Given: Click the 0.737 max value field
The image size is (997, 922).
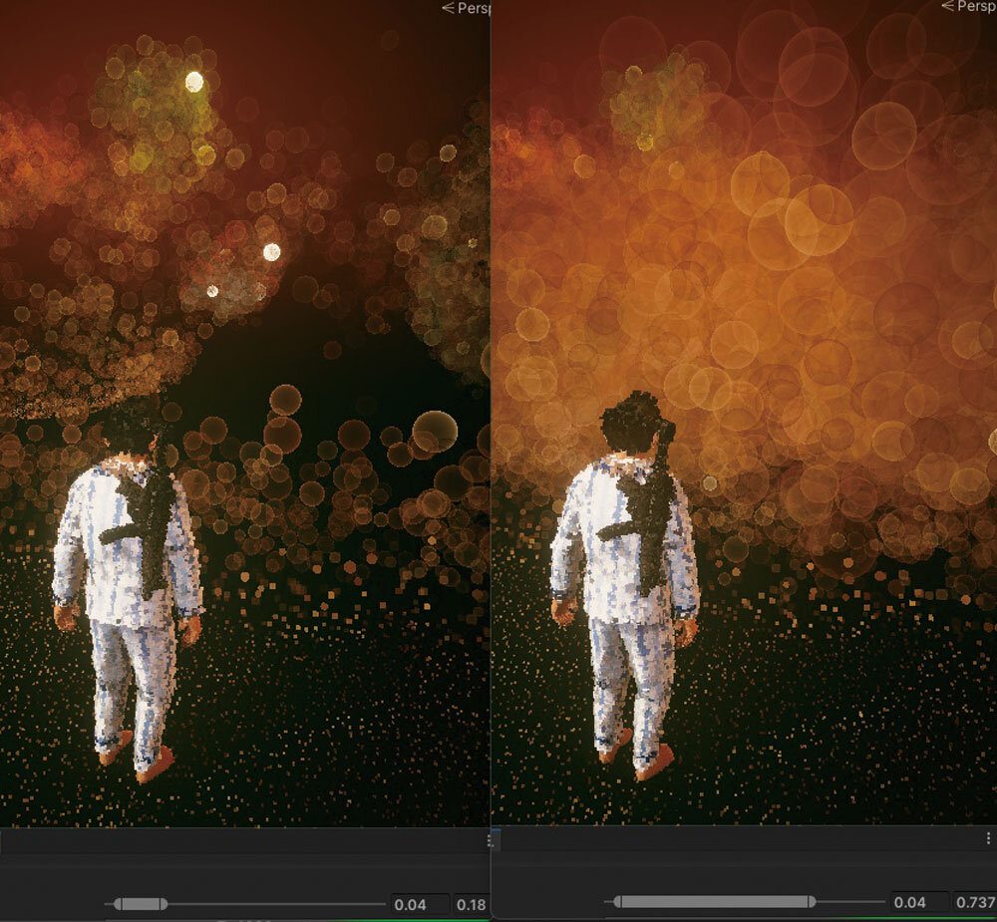Looking at the screenshot, I should (x=975, y=902).
